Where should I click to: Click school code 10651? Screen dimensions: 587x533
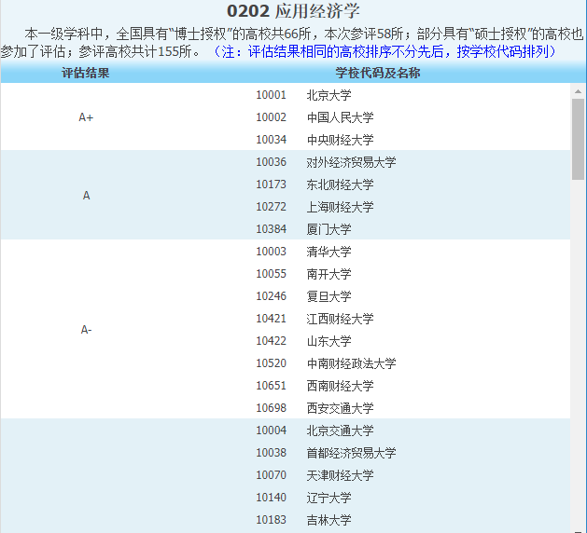pyautogui.click(x=271, y=386)
